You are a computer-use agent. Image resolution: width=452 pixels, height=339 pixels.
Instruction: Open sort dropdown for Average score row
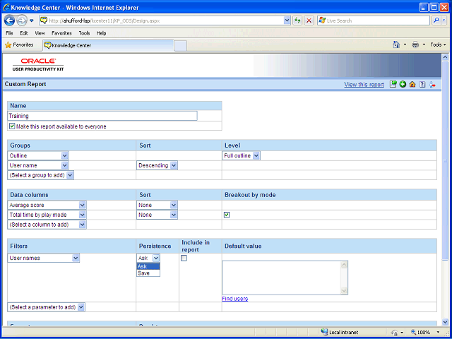tap(157, 206)
